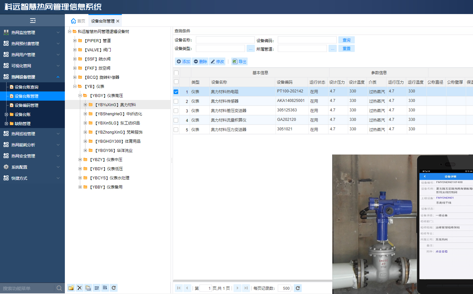Viewport: 473px width, 294px height.
Task: Close the 设备台账管理 tab
Action: [x=118, y=21]
